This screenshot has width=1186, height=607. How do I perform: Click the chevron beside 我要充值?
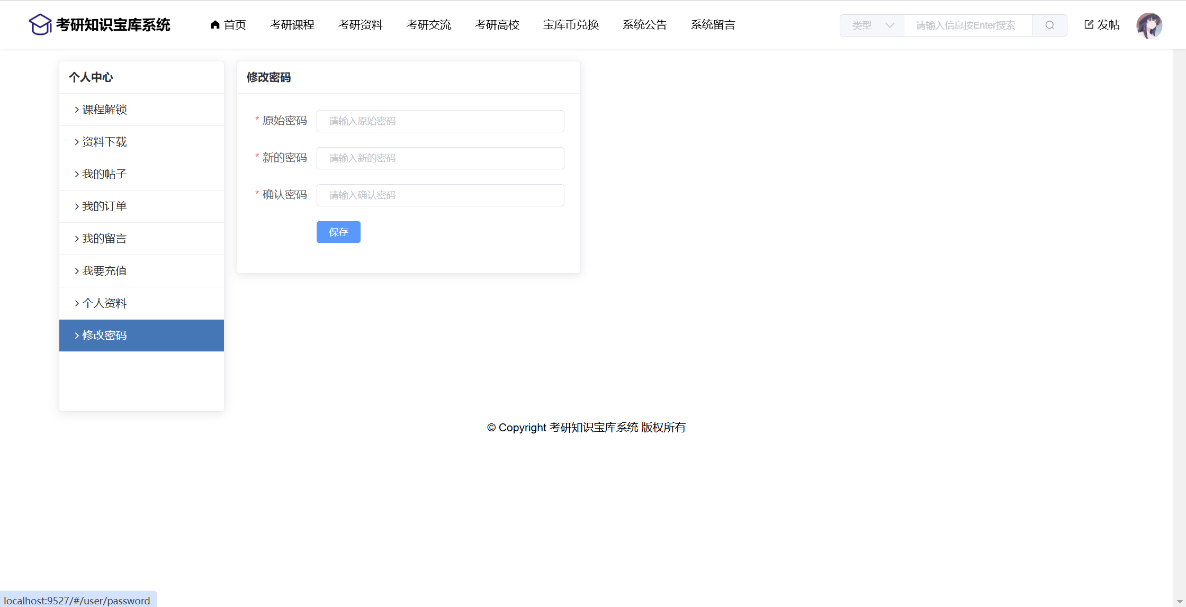77,271
